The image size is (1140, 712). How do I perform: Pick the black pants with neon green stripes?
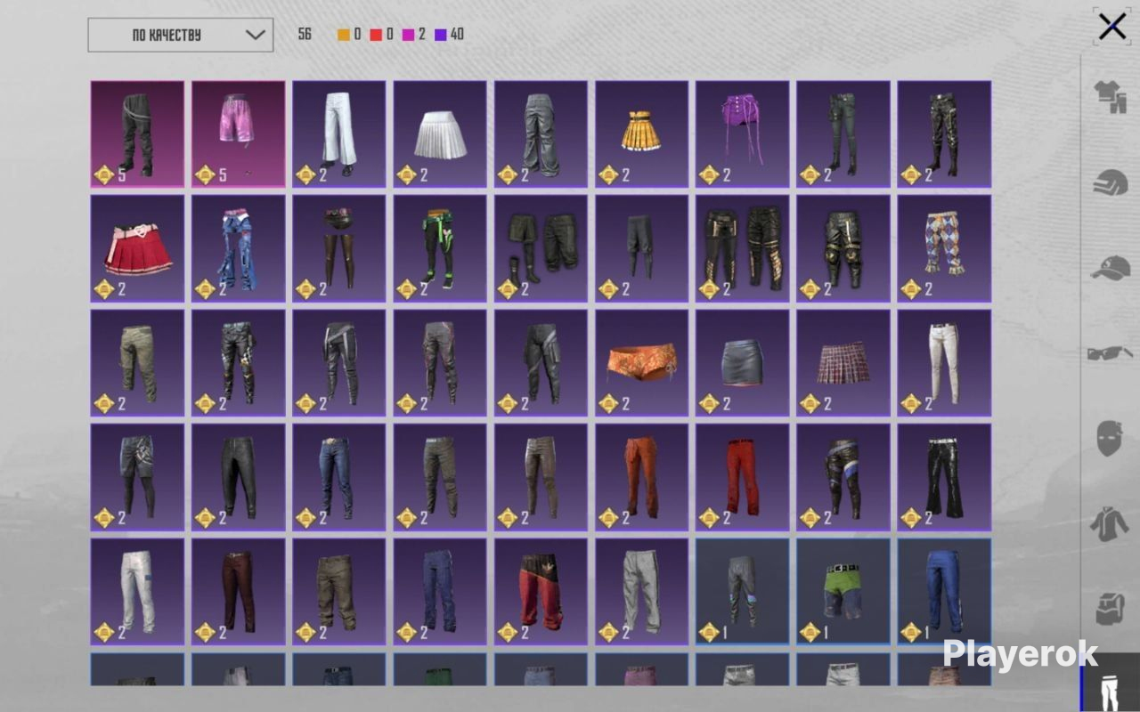pos(440,248)
